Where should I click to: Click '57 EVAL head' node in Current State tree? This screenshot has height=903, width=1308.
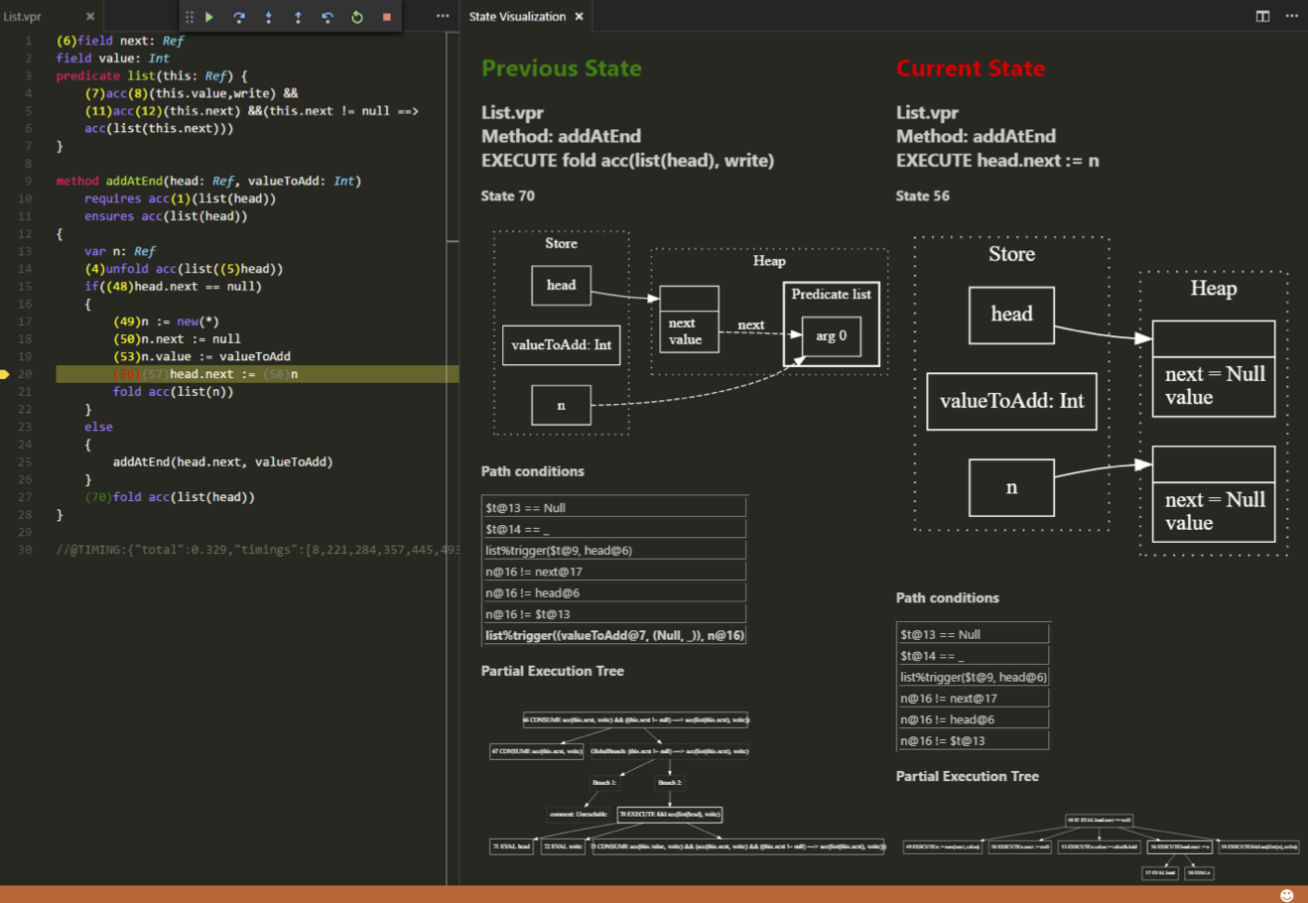pos(1160,873)
